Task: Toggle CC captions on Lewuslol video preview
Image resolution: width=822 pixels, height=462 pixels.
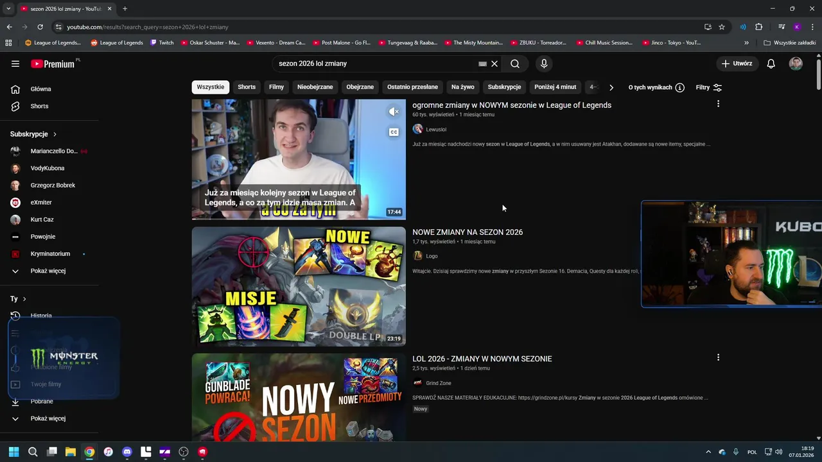Action: (x=394, y=132)
